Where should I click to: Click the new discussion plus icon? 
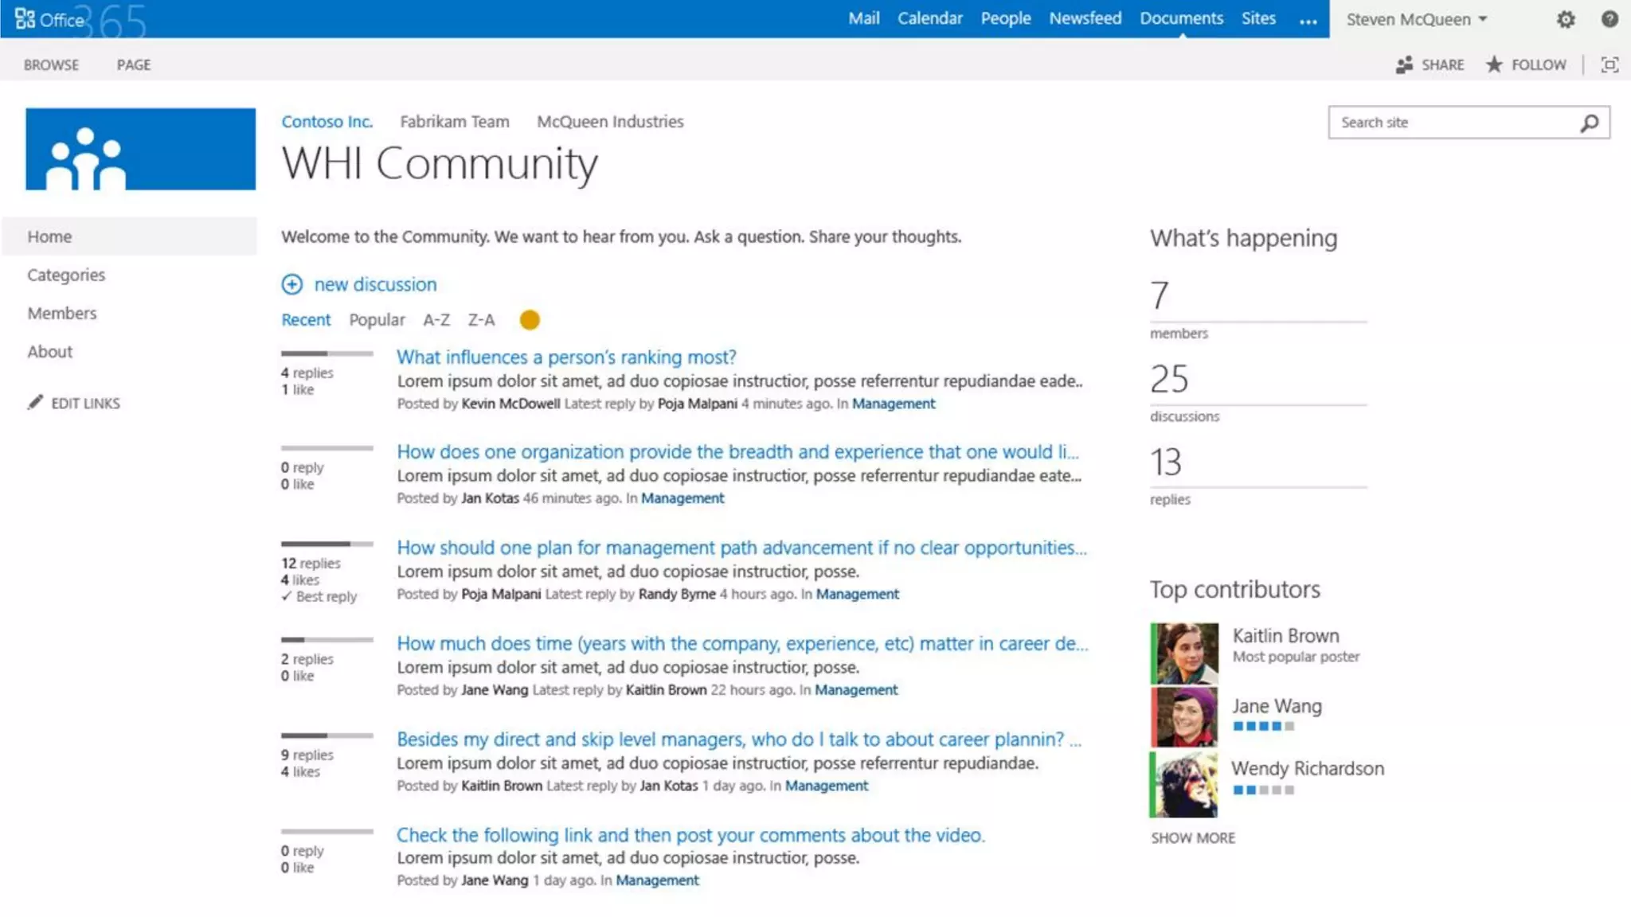[292, 284]
